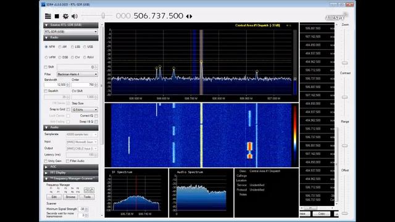
Task: Click the Contrast slider handle
Action: (x=344, y=97)
